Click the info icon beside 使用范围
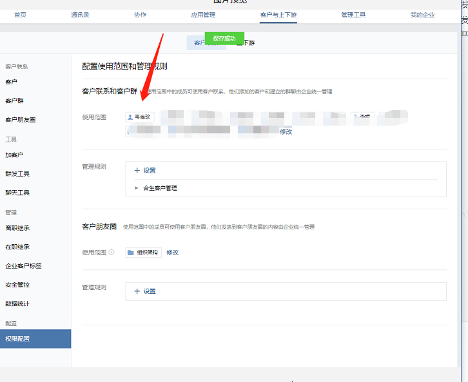The width and height of the screenshot is (468, 382). 112,253
